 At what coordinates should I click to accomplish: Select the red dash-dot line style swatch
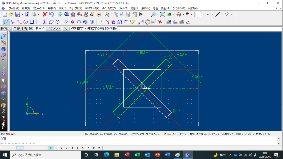tap(5, 148)
